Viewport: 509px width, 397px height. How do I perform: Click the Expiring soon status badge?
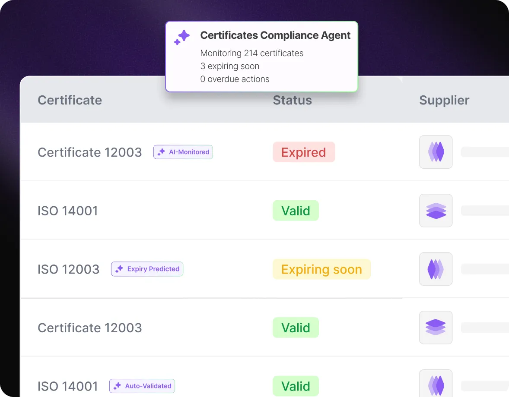(321, 269)
